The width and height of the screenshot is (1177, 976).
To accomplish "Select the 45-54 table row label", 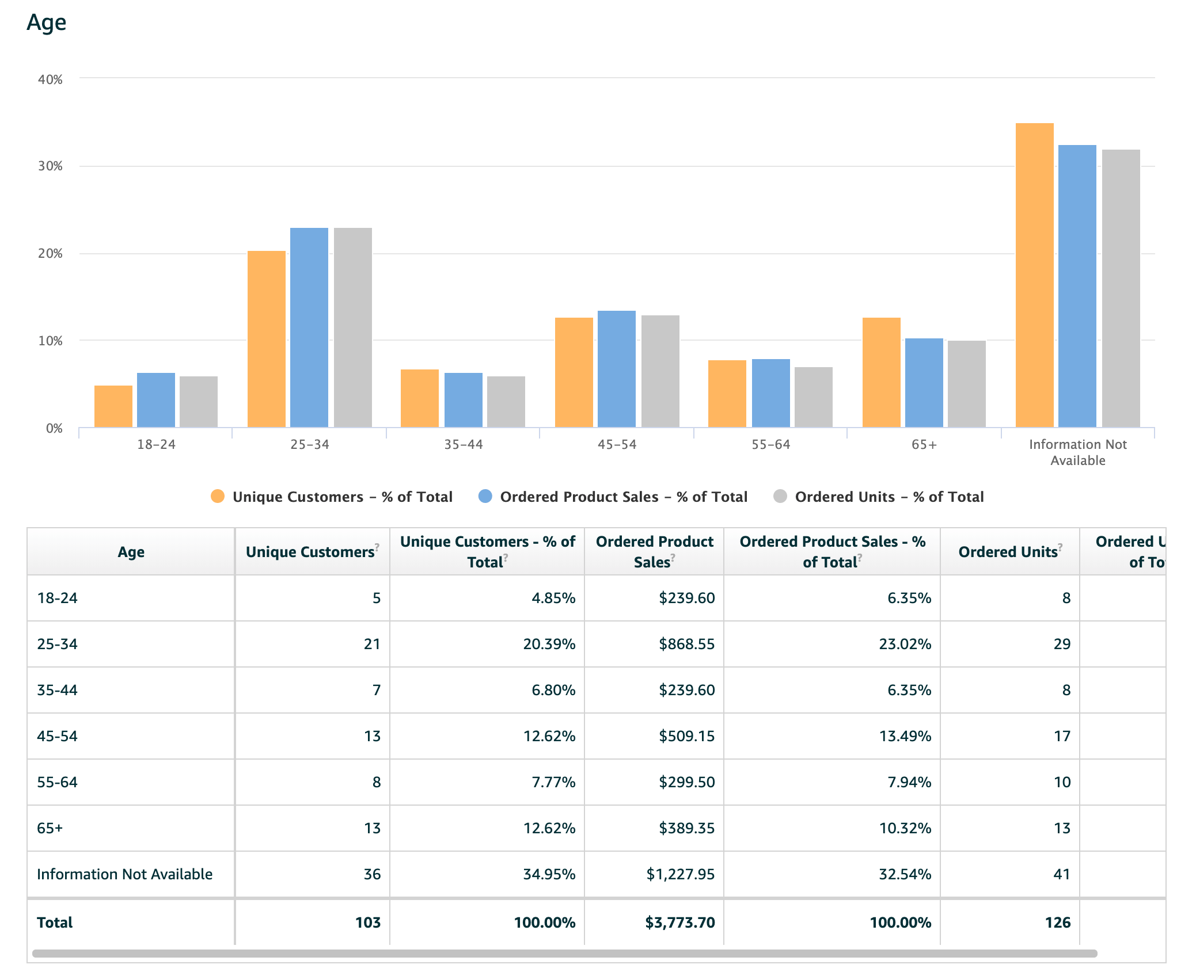I will [x=57, y=736].
